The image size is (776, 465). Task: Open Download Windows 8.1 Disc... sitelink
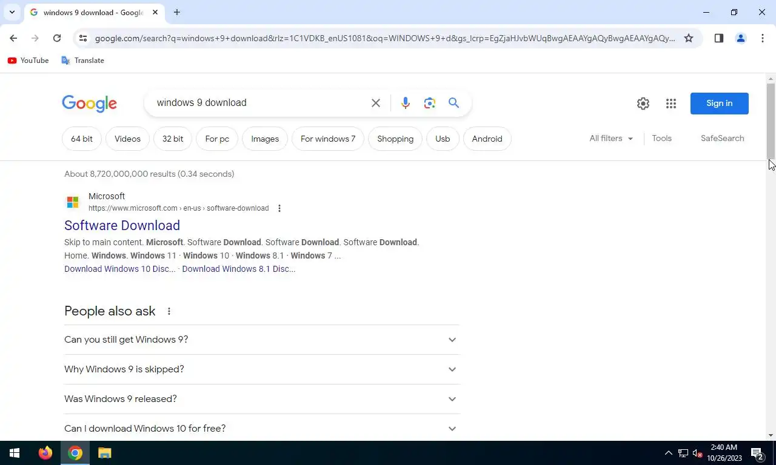coord(239,269)
